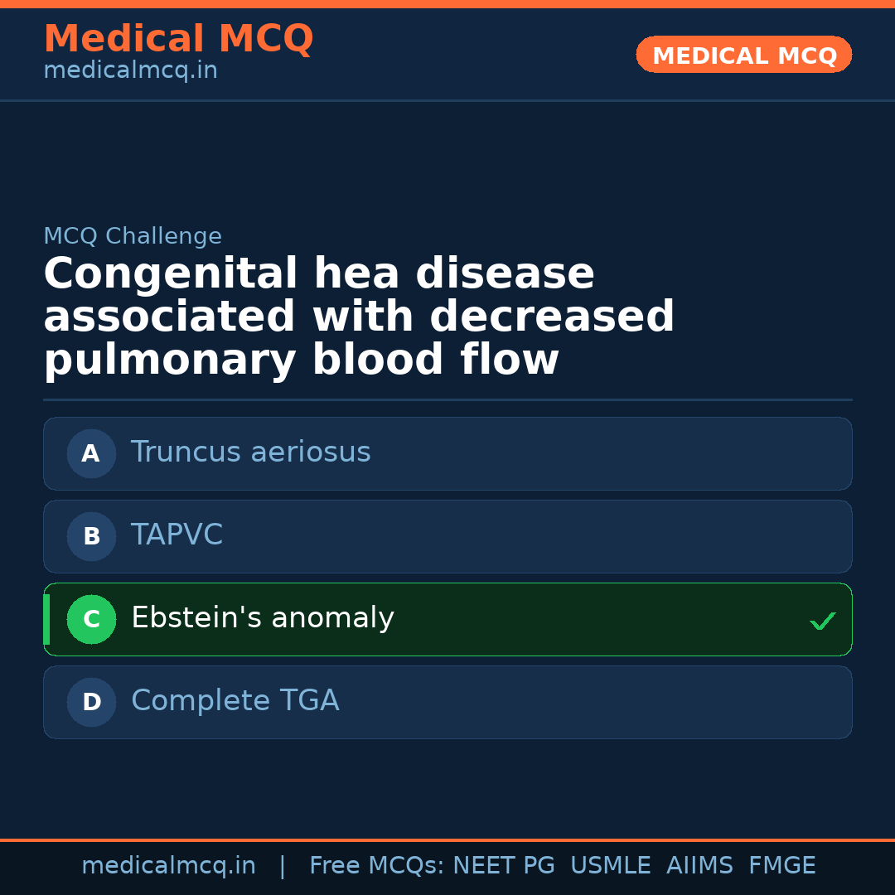The height and width of the screenshot is (895, 895).
Task: Click the Medical MCQ logo title
Action: 178,39
